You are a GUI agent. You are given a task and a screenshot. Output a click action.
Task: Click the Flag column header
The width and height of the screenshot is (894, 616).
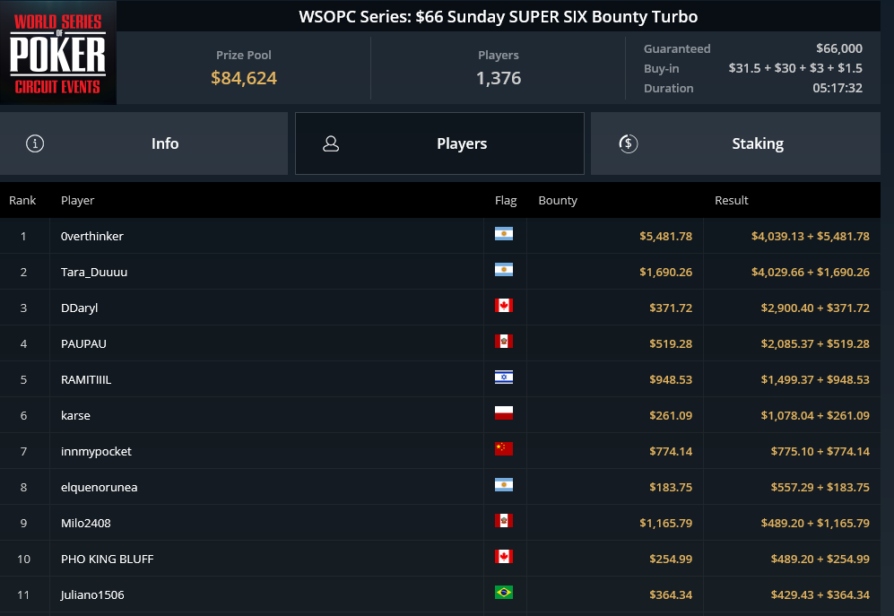pyautogui.click(x=506, y=200)
